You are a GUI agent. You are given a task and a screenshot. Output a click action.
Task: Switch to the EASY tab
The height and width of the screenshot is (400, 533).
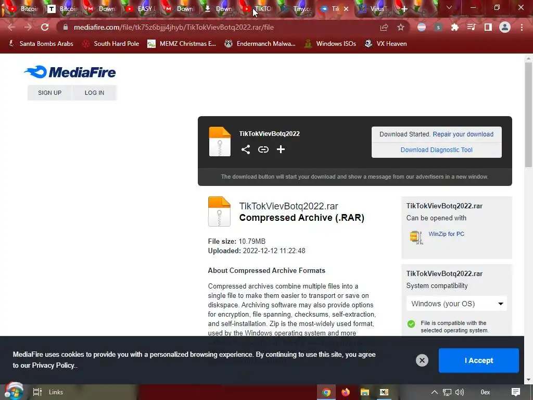click(141, 8)
